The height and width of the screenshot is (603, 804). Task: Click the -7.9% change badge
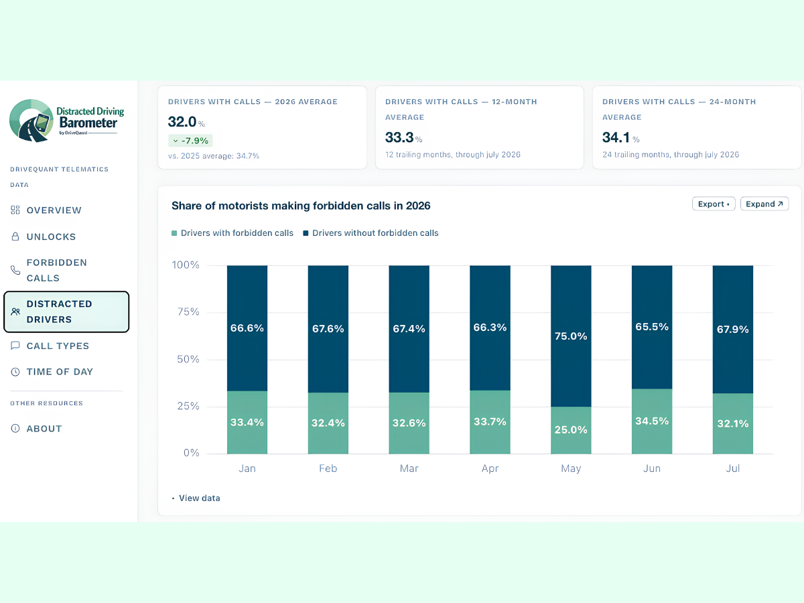190,141
